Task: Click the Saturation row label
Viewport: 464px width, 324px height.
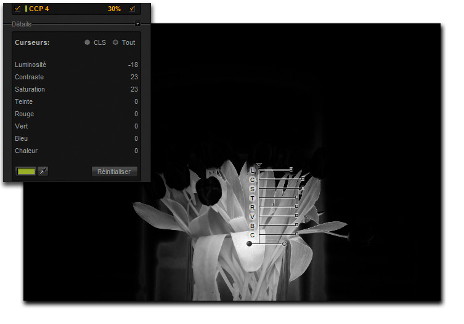Action: click(x=30, y=89)
